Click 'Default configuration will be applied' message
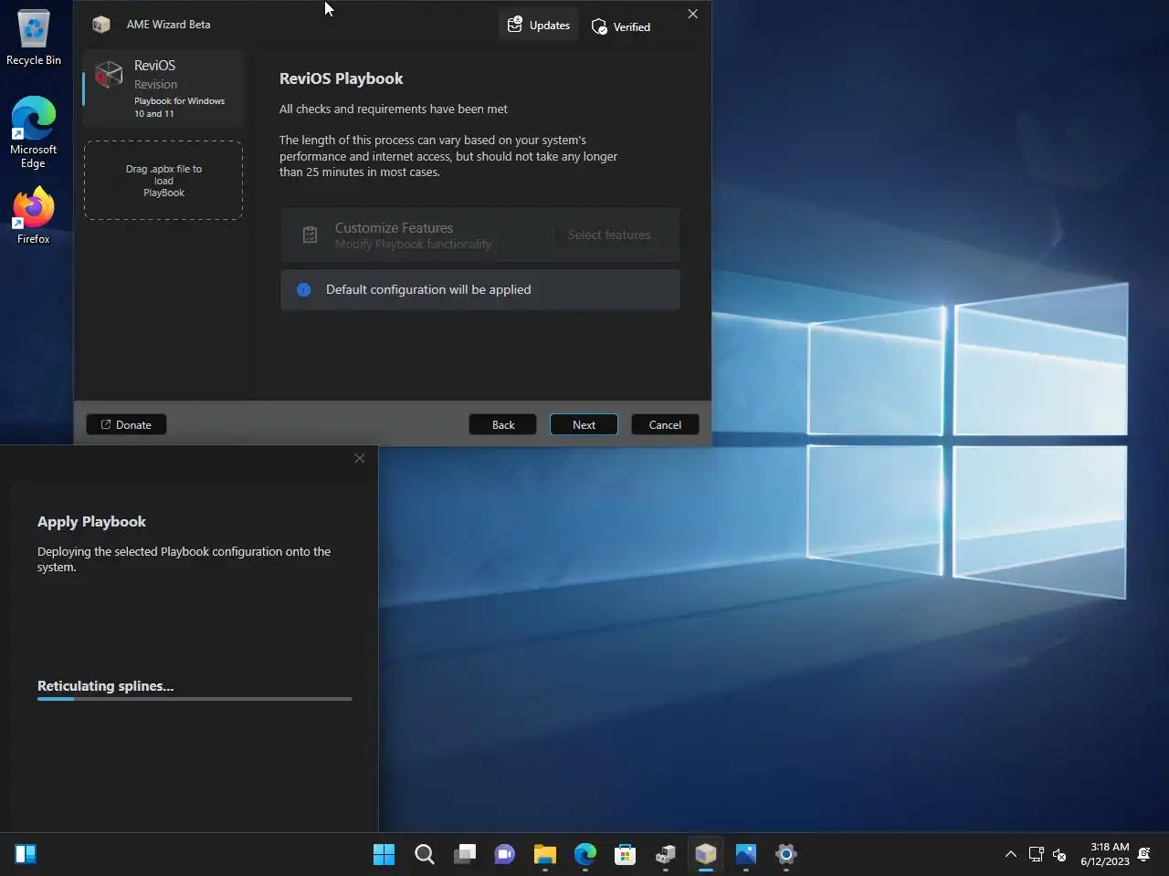Screen dimensions: 1169x876 coord(428,289)
